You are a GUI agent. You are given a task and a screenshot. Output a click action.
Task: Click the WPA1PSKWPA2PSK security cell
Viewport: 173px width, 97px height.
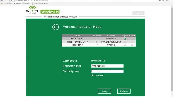(x=111, y=42)
